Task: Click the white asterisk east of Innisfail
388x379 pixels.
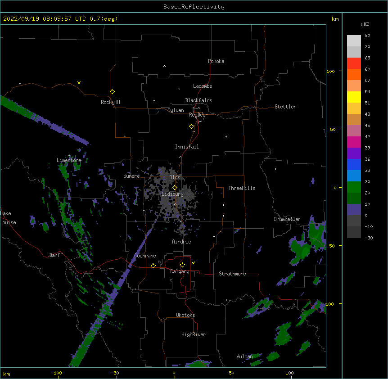Action: pos(226,136)
